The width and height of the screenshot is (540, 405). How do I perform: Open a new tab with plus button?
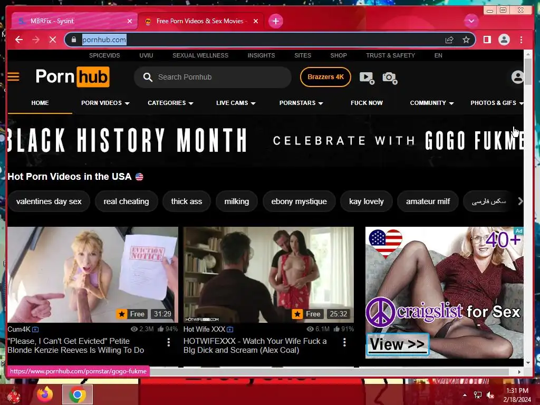[275, 21]
